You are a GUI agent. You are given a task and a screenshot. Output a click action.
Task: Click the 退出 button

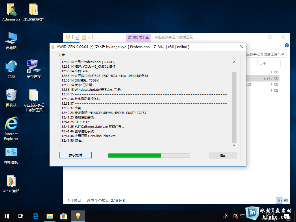click(x=223, y=155)
